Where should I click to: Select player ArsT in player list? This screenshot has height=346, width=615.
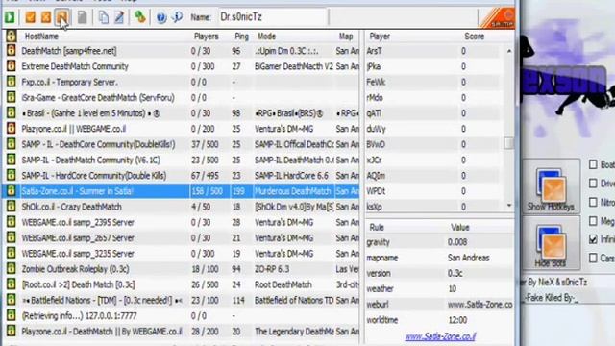coord(433,51)
